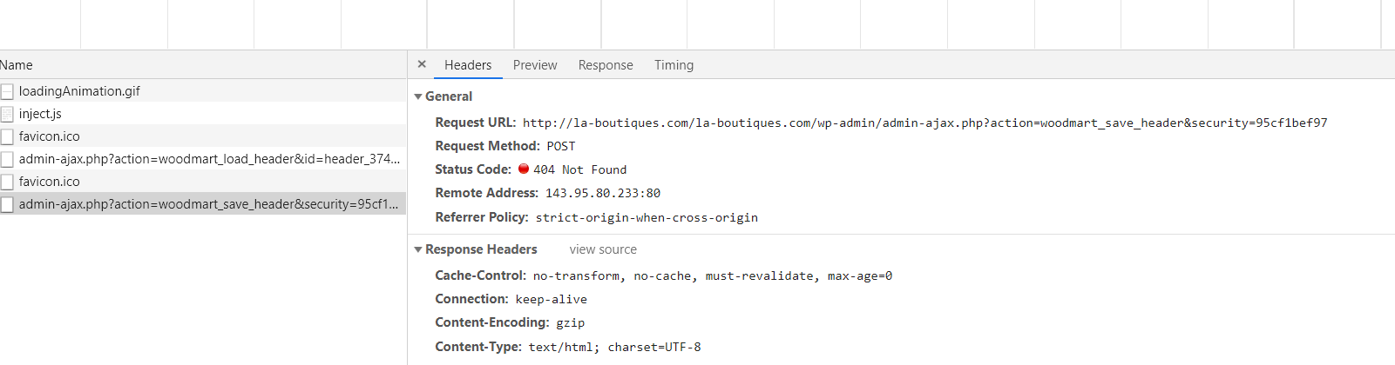
Task: Click the woodmart_save_header request file icon
Action: click(7, 204)
